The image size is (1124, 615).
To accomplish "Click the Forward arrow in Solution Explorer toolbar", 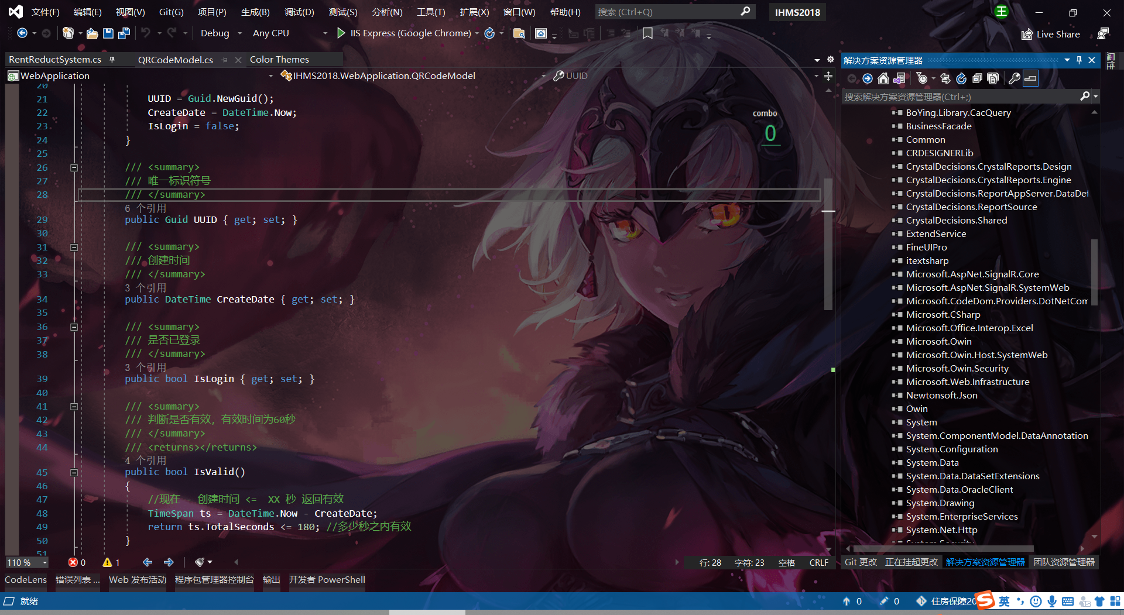I will (x=868, y=78).
